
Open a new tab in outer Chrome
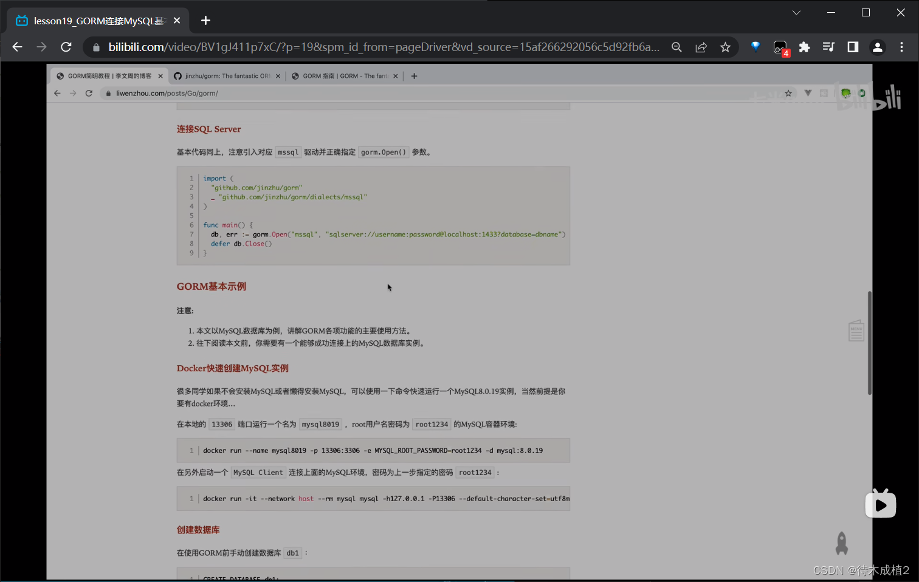click(x=205, y=21)
